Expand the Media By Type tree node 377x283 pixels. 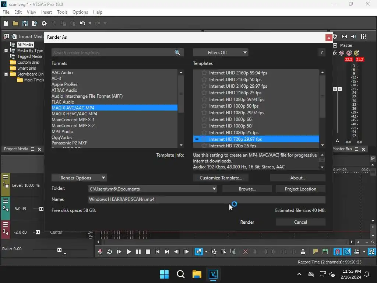[x=6, y=50]
